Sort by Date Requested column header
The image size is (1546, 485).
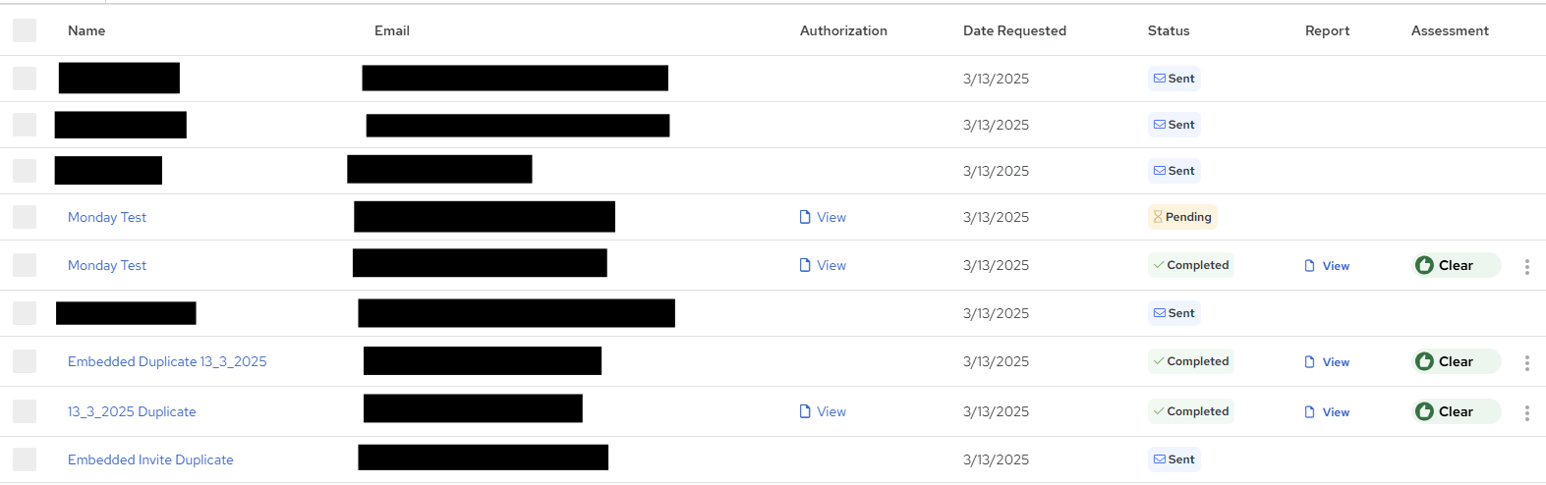[1014, 30]
